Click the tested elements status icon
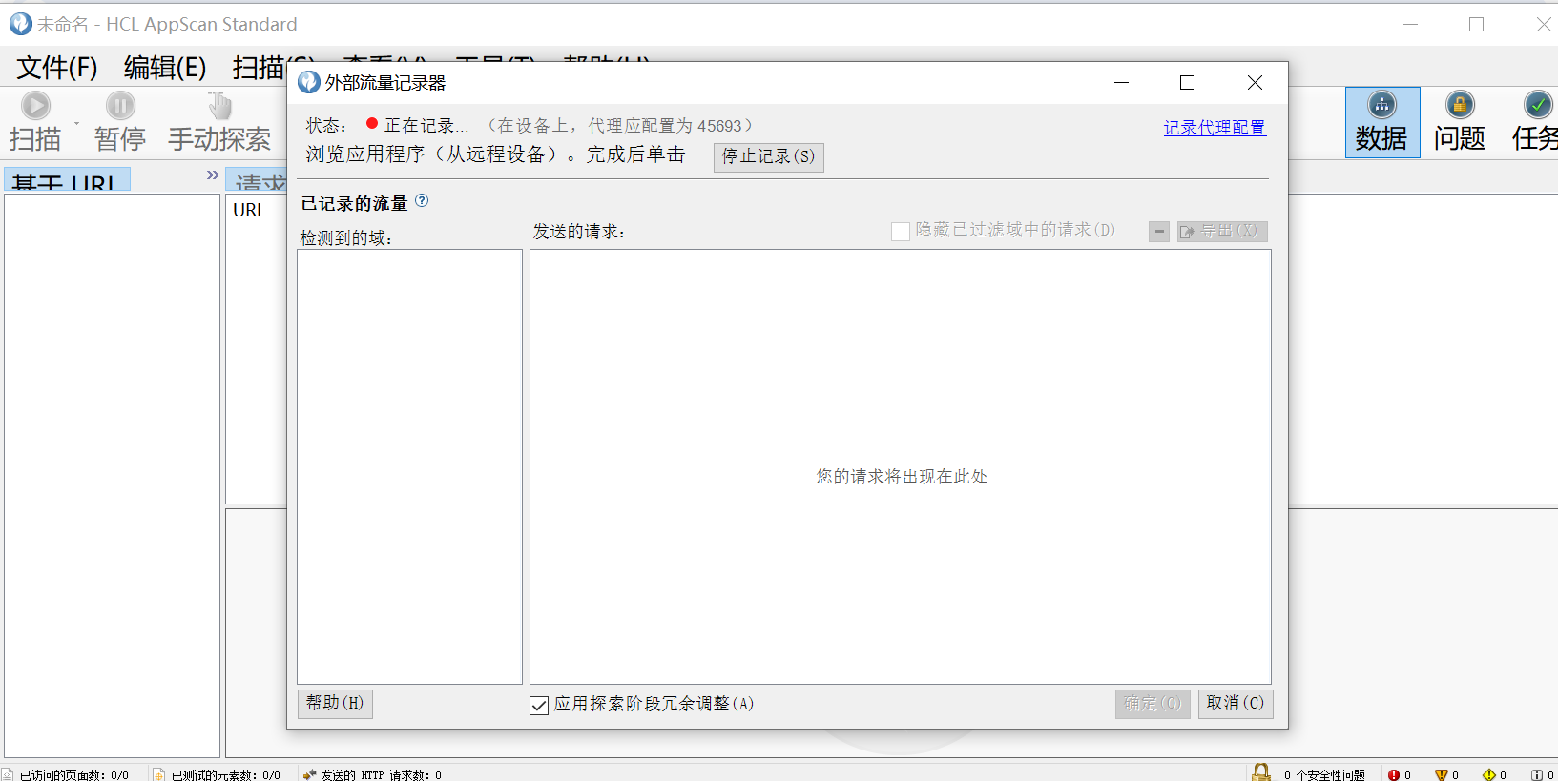 [159, 775]
